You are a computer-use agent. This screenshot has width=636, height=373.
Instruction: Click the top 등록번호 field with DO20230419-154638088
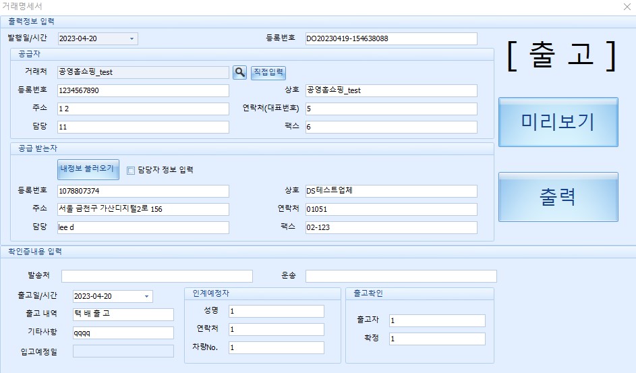(391, 39)
